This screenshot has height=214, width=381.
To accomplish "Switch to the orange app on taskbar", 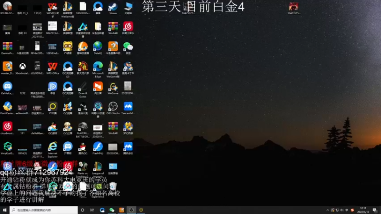I will point(121,210).
